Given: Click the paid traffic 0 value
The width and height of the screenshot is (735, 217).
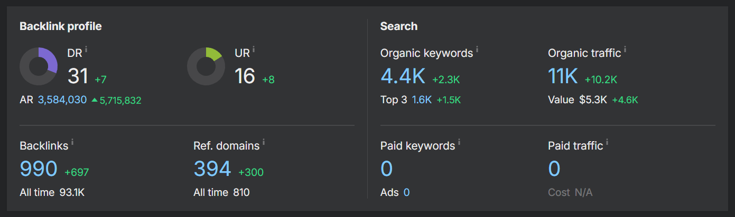Looking at the screenshot, I should point(554,169).
